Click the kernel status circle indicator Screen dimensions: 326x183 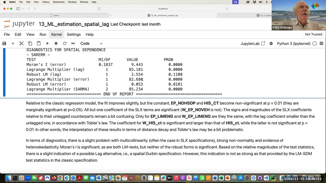[315, 43]
